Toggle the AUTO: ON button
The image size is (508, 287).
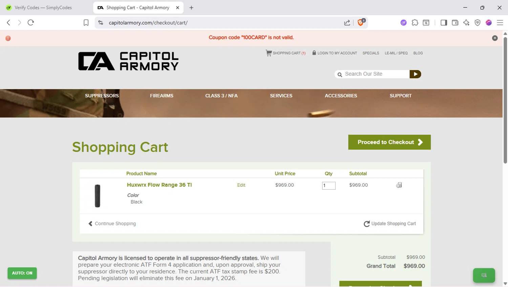(x=22, y=273)
